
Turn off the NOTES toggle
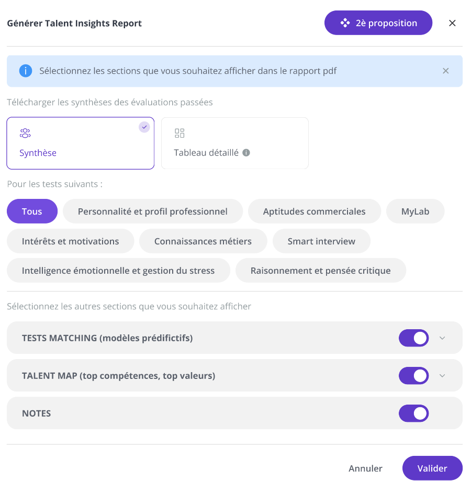[x=413, y=413]
